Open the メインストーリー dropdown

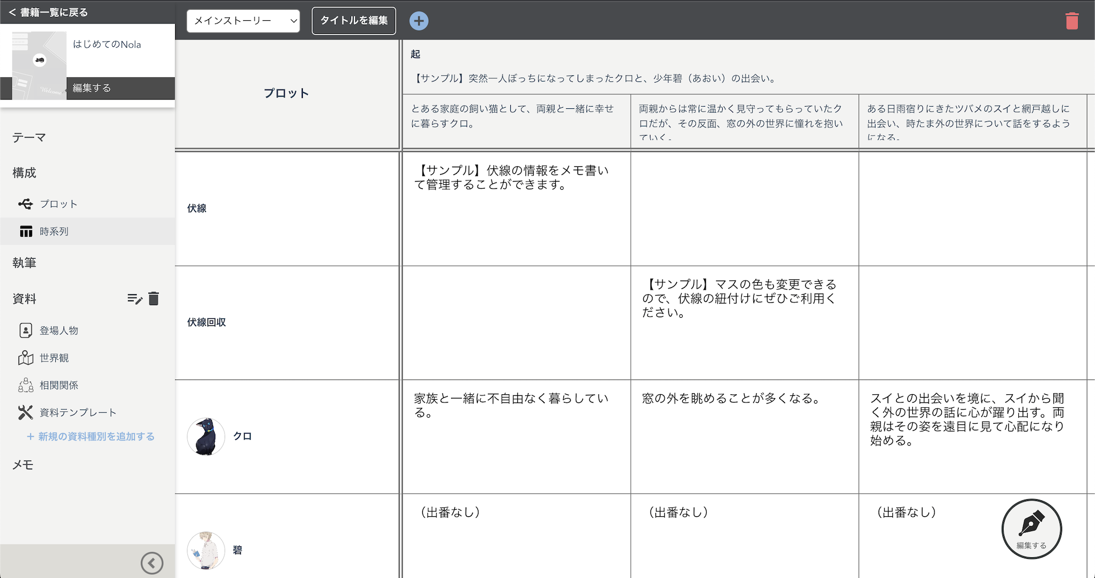tap(243, 21)
